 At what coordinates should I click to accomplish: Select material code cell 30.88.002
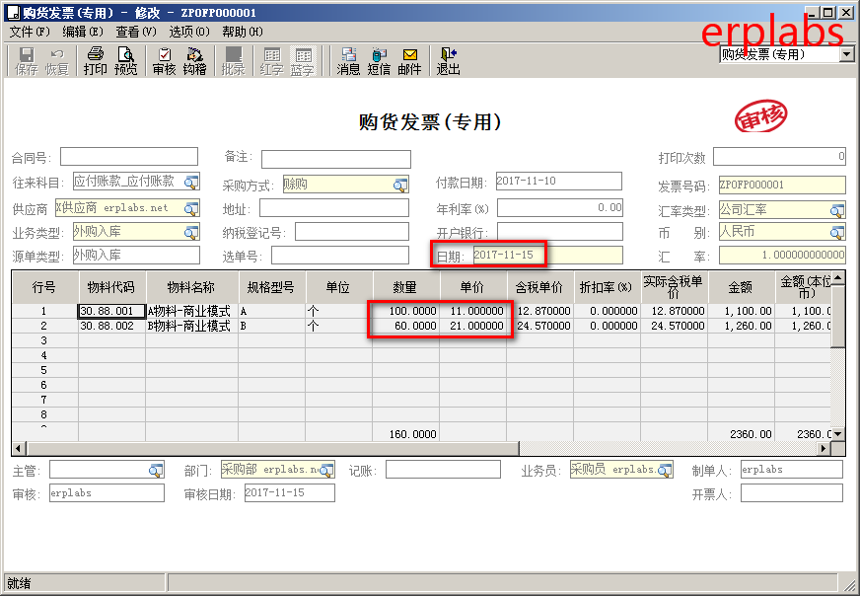(111, 326)
